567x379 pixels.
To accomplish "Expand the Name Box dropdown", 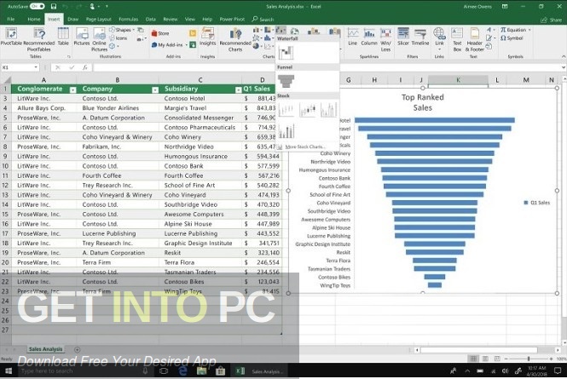I will click(x=36, y=67).
